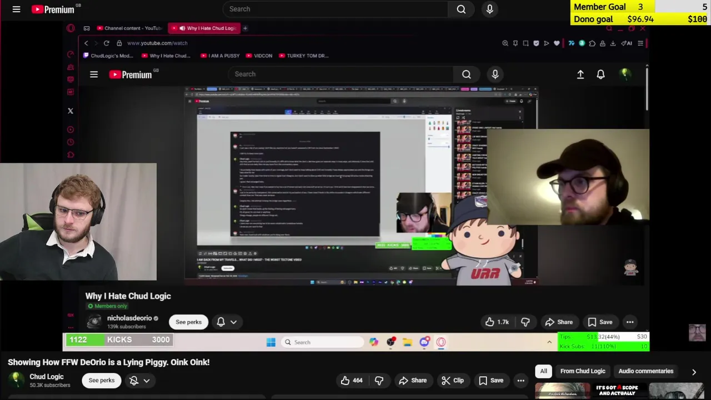
Task: Select the Why I Hate Chud Logic browser tab
Action: pos(204,28)
